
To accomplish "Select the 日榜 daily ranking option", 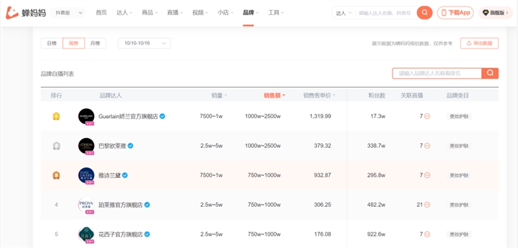I will click(x=52, y=43).
